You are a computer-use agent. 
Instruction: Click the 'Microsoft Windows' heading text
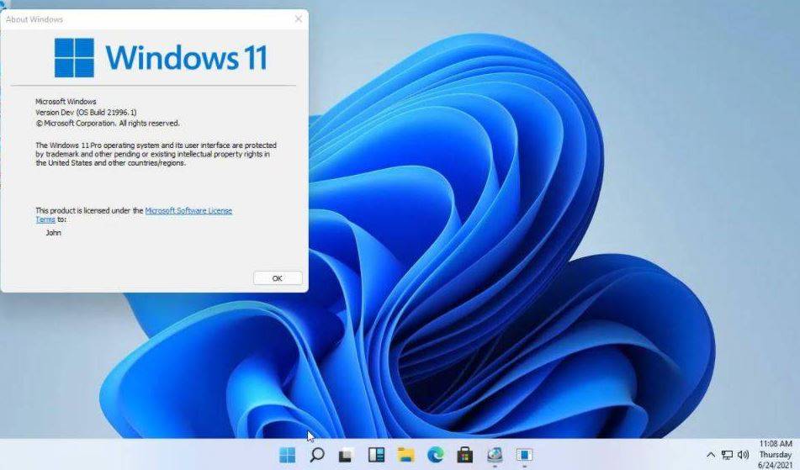click(x=66, y=102)
